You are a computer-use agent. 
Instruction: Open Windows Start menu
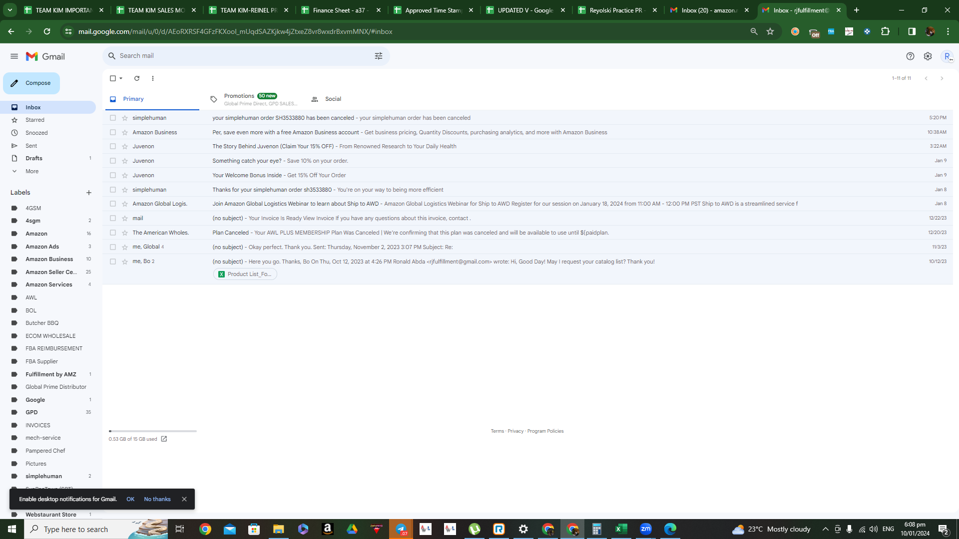[x=12, y=529]
